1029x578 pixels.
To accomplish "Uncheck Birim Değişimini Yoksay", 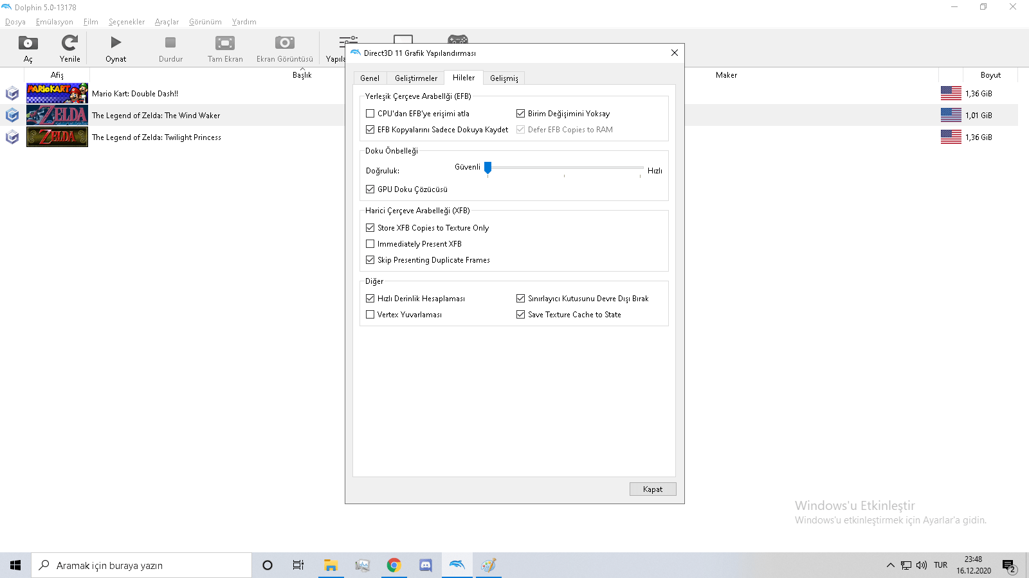I will (520, 114).
